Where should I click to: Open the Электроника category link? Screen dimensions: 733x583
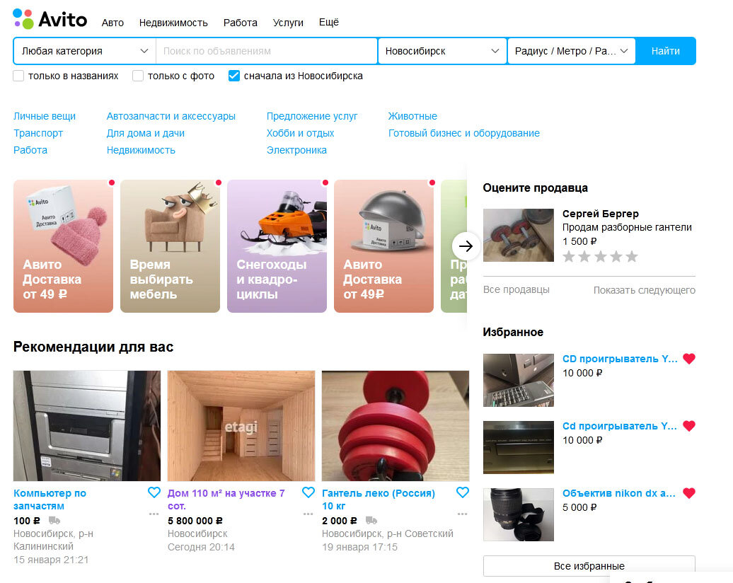tap(296, 150)
